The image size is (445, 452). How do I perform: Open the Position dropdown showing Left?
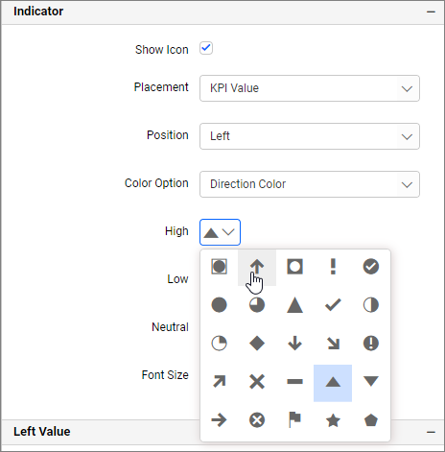coord(310,136)
